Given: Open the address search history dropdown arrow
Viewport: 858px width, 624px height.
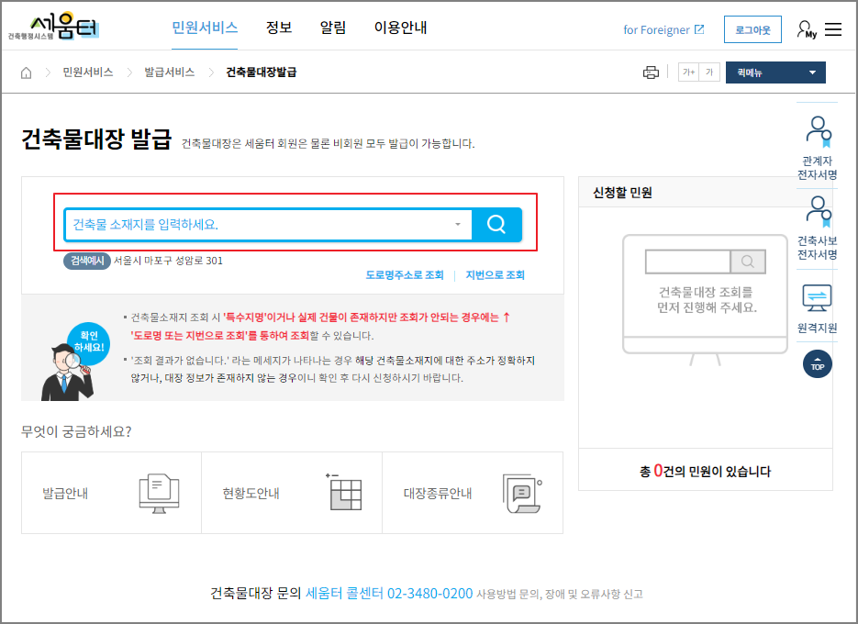Looking at the screenshot, I should [x=457, y=224].
